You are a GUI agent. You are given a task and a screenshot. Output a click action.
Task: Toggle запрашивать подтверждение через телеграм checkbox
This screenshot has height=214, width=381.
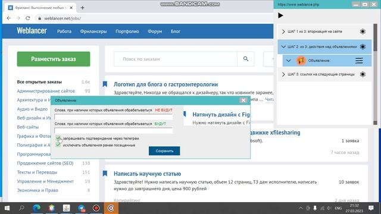[x=58, y=139]
